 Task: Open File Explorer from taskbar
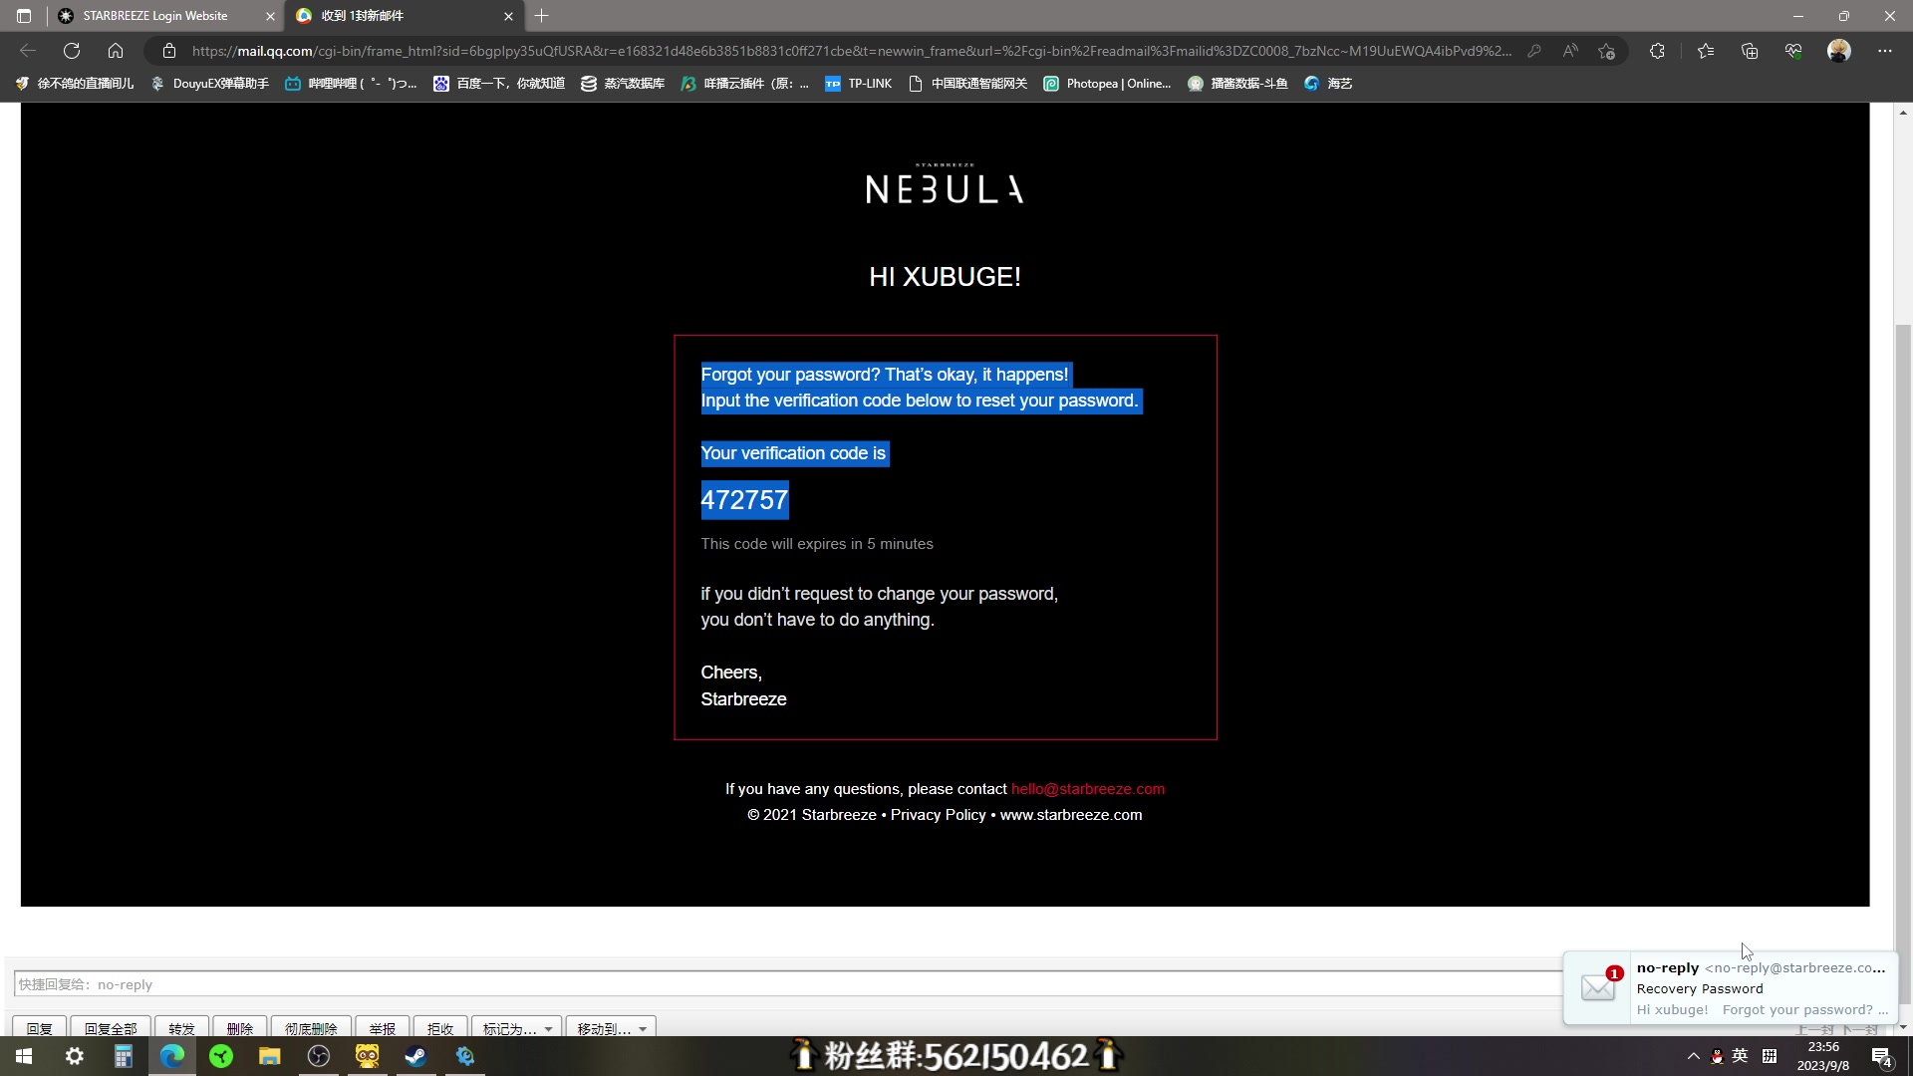click(x=270, y=1056)
